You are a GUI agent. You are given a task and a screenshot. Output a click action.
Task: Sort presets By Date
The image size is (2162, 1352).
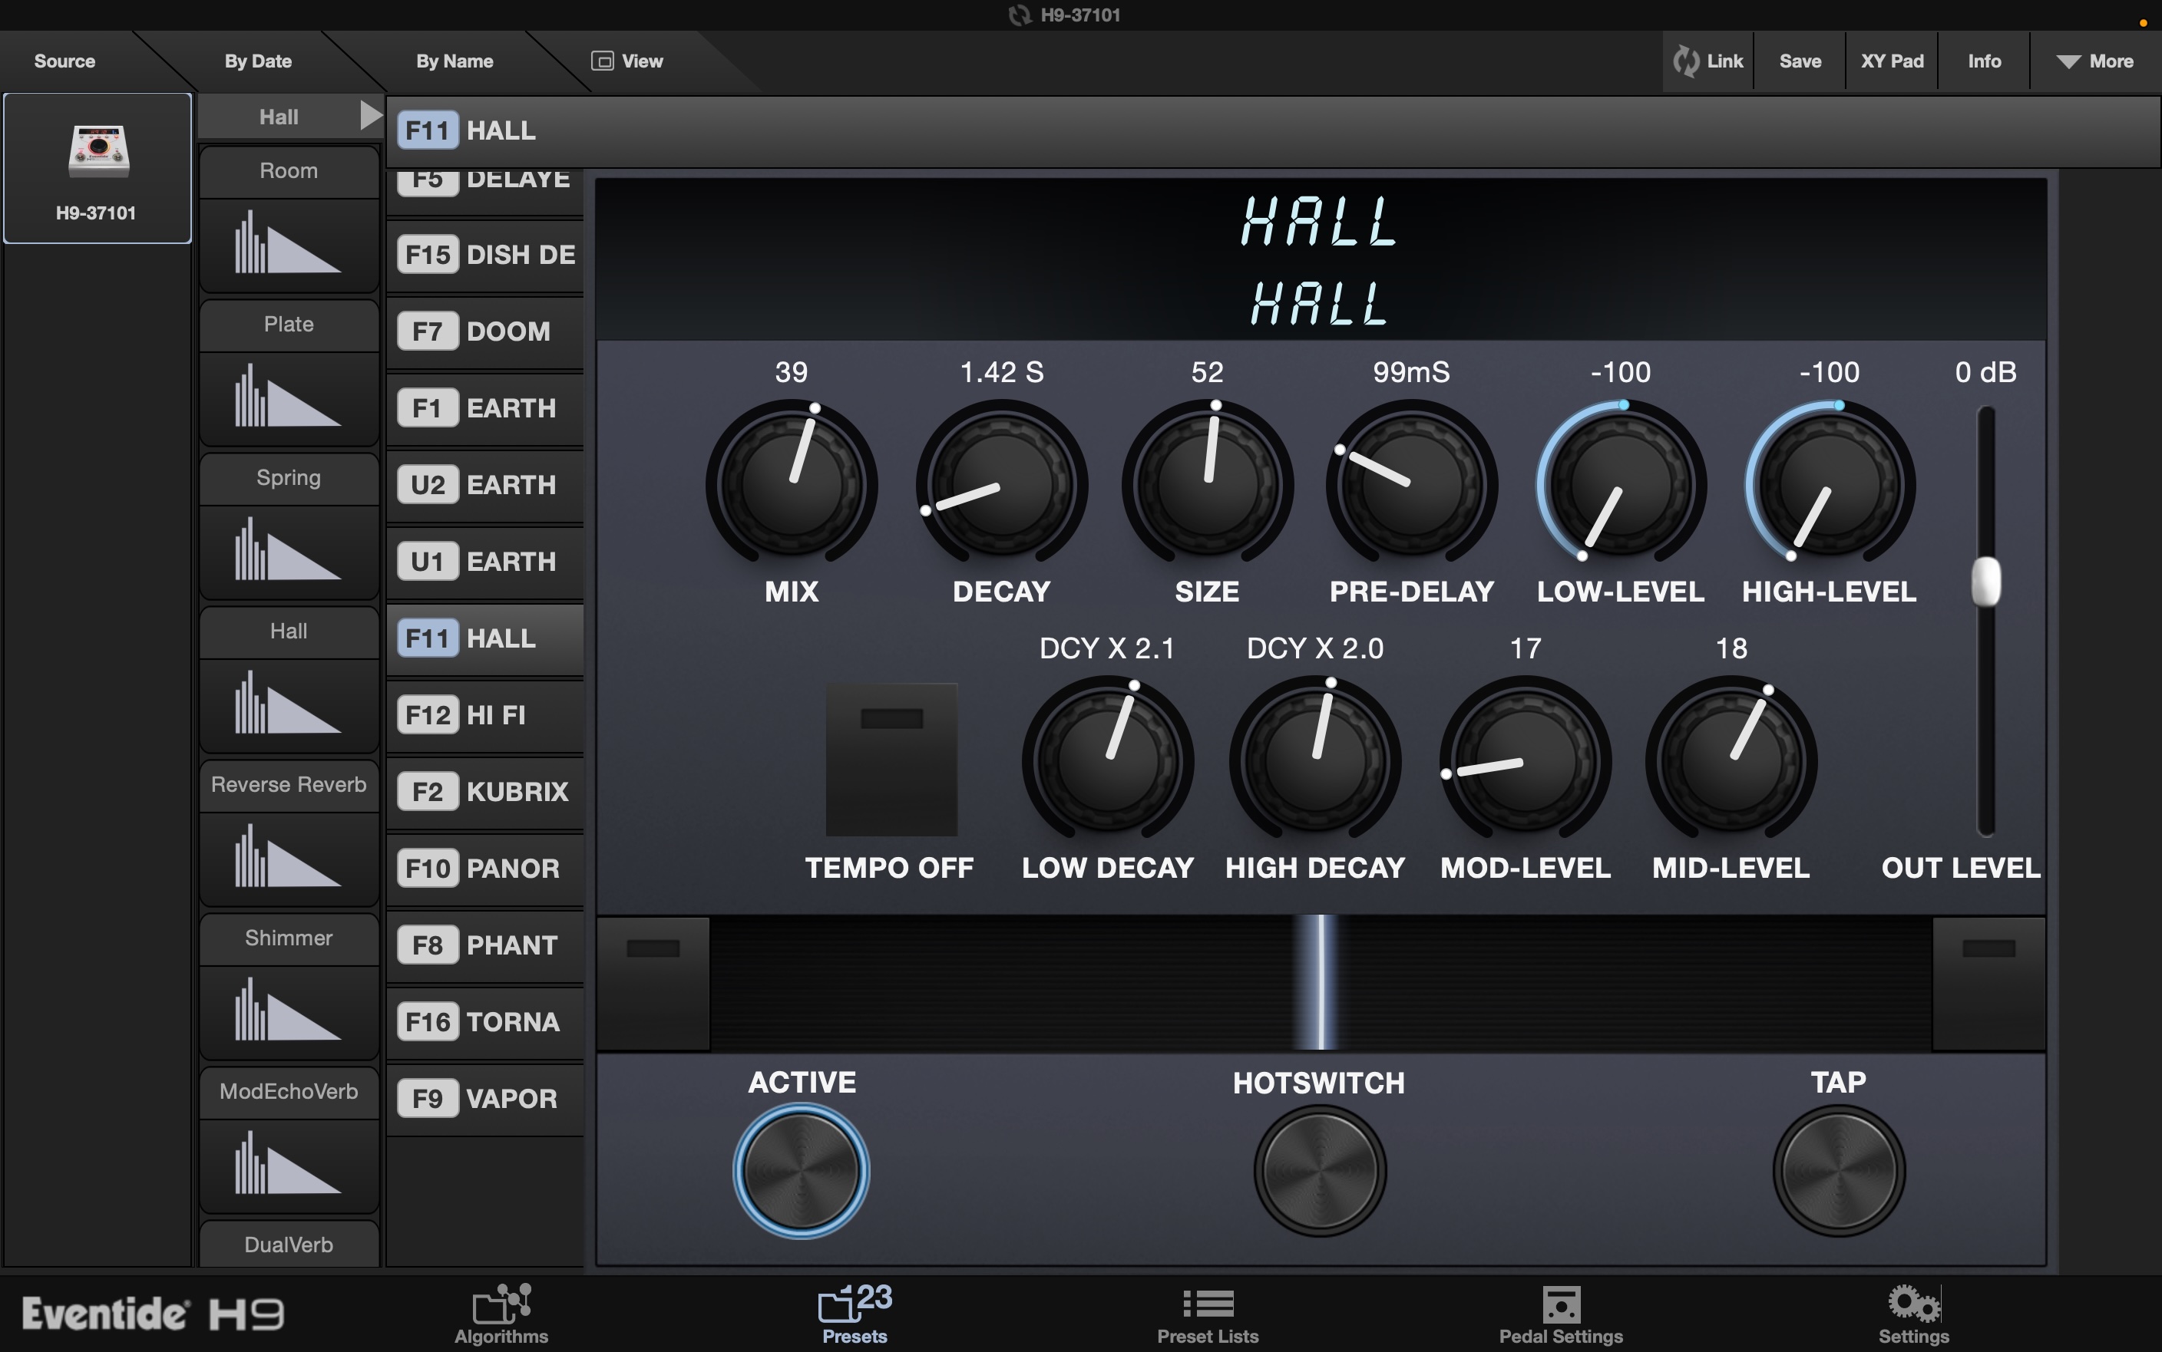coord(258,61)
